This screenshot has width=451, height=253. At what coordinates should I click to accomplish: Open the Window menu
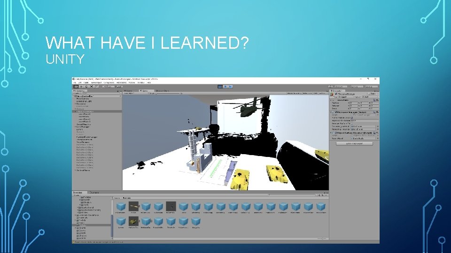(x=140, y=82)
